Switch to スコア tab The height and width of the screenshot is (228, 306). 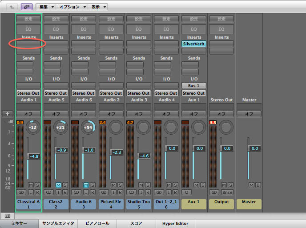pos(137,224)
